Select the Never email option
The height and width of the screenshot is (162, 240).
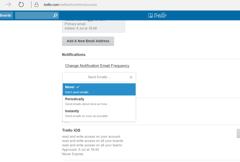coord(99,89)
